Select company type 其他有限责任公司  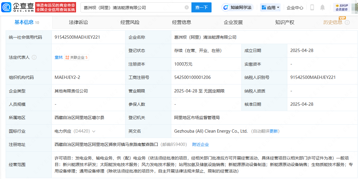click(x=71, y=91)
